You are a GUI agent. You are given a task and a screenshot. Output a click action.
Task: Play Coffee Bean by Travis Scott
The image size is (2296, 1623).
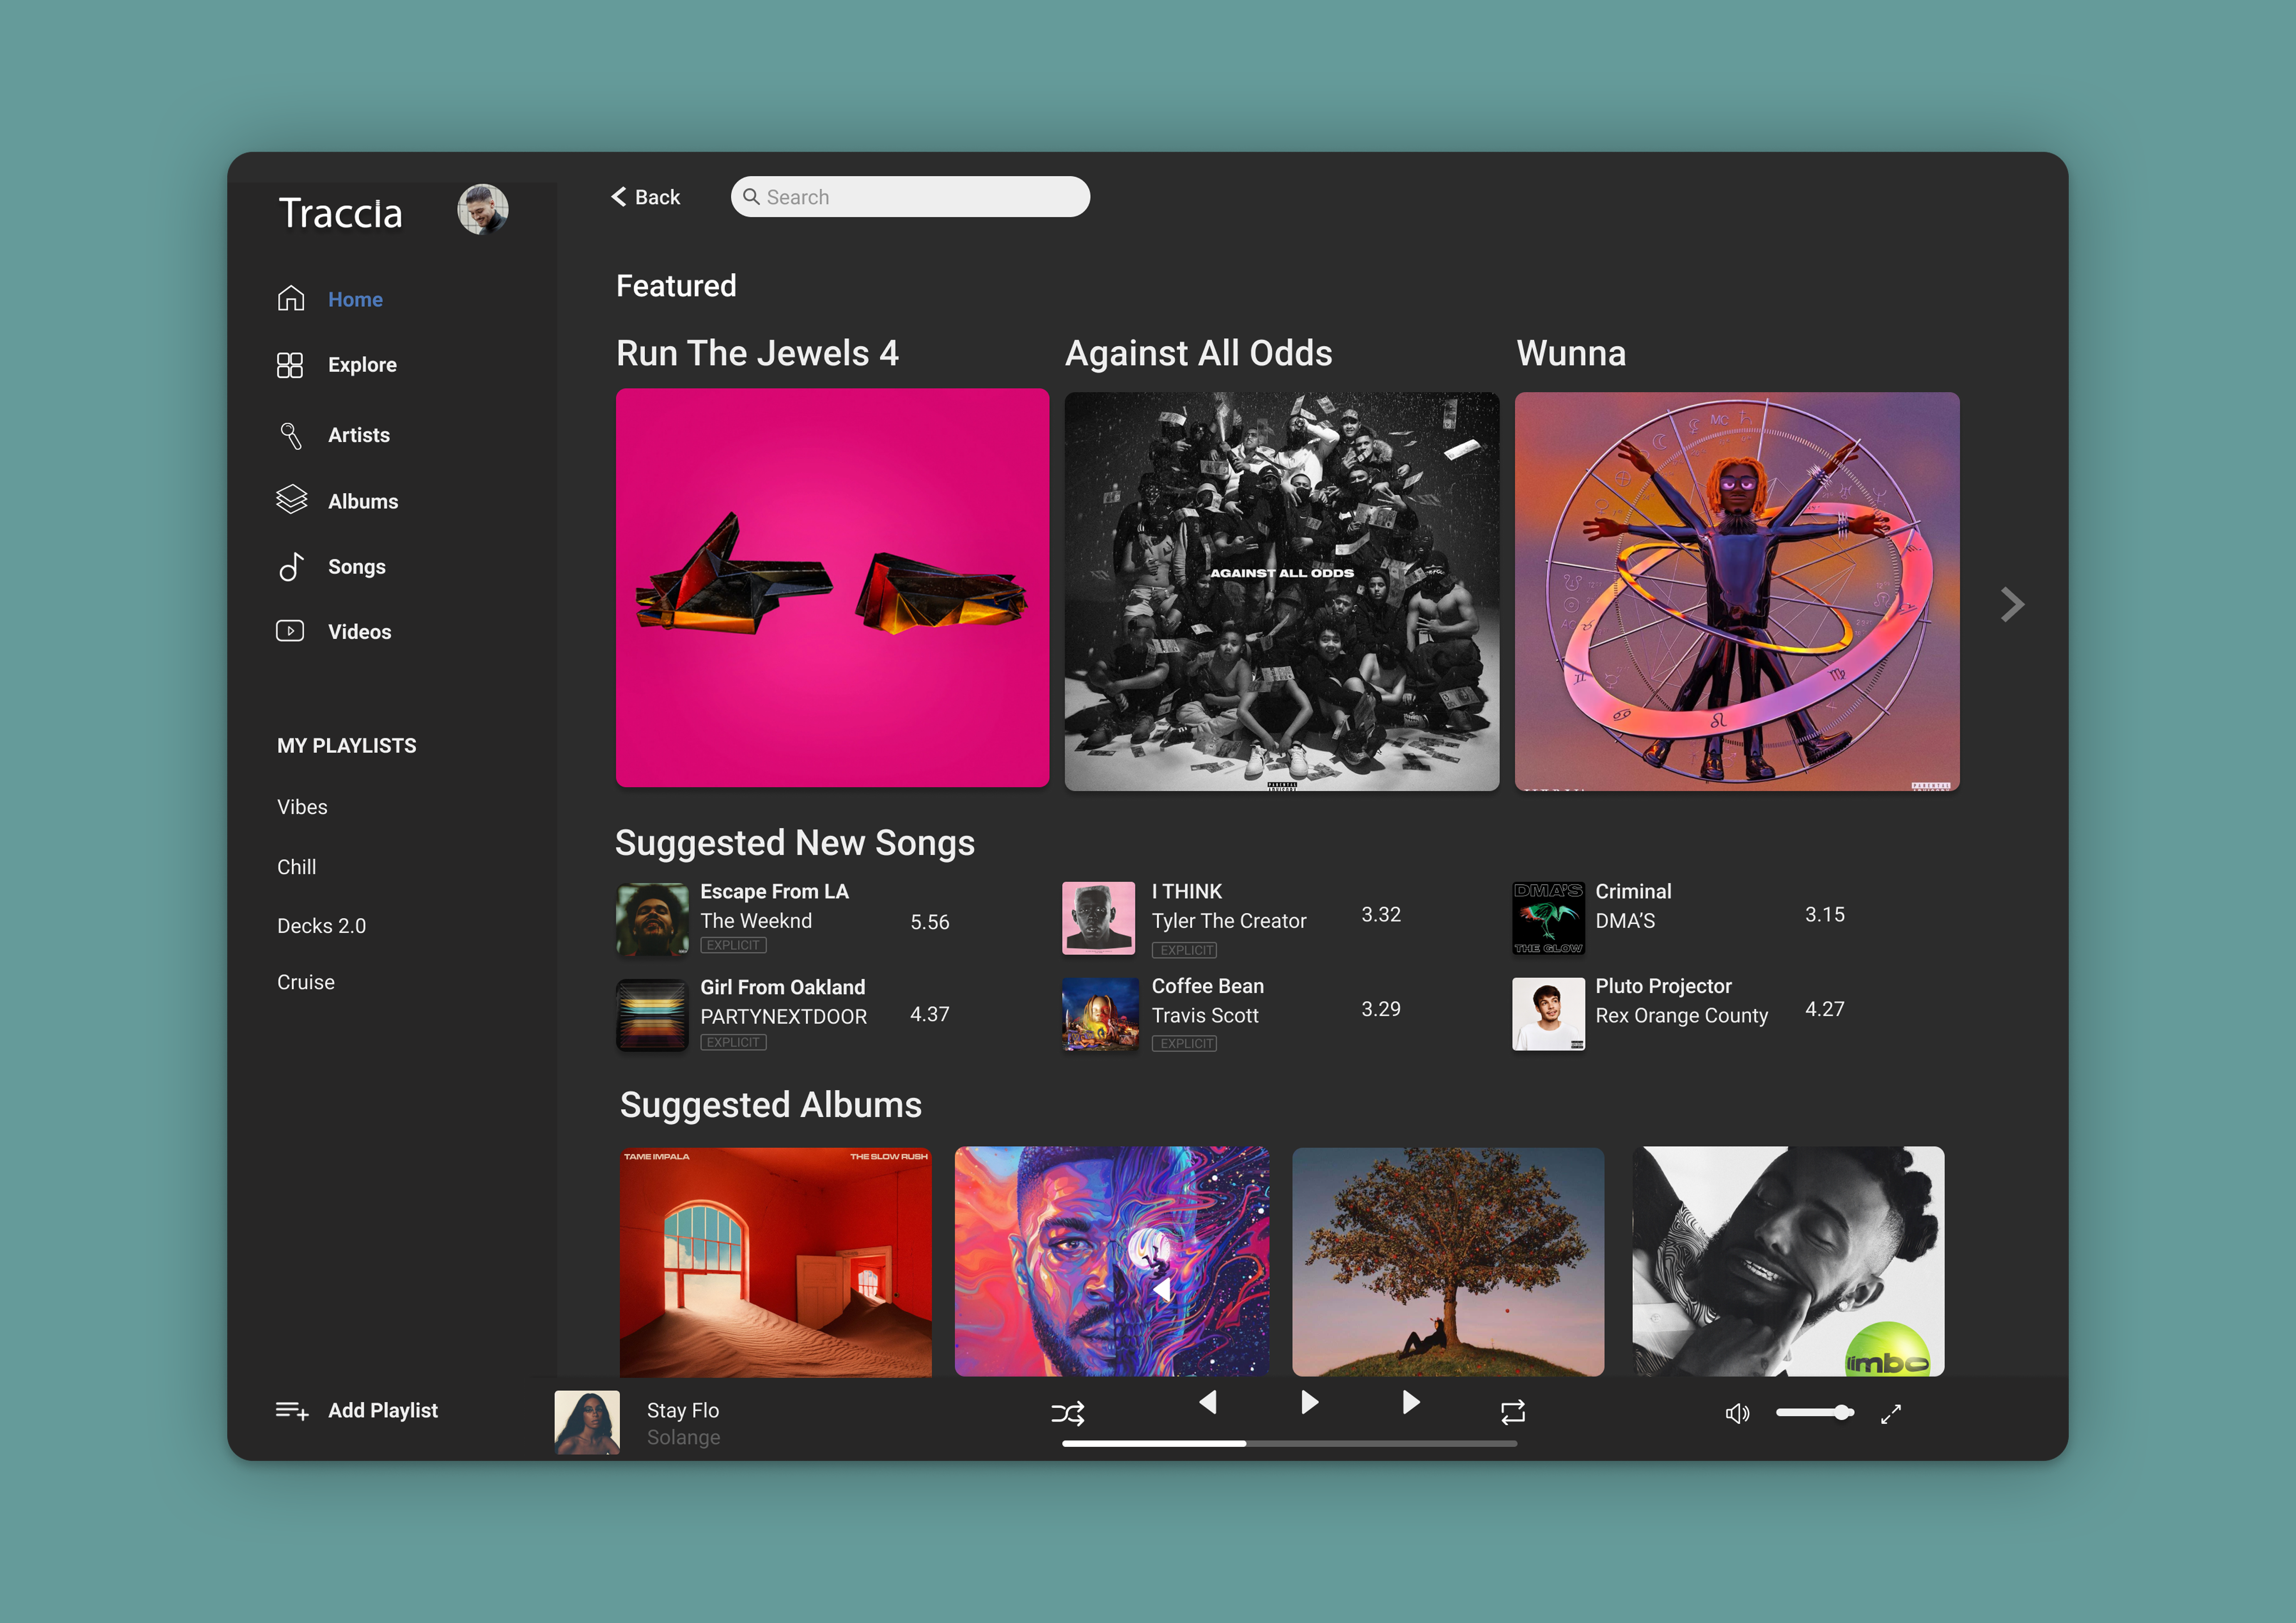(1207, 986)
